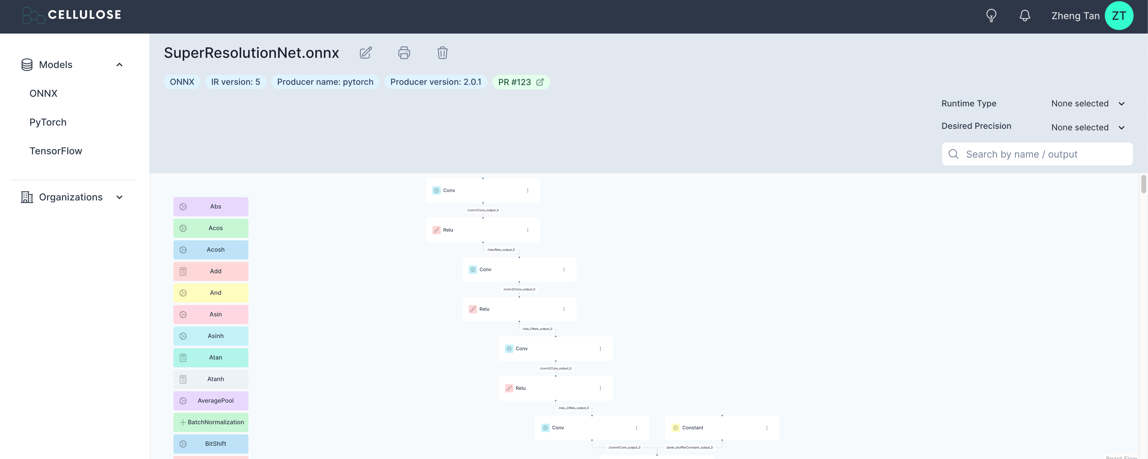
Task: Select ONNX in the sidebar
Action: [x=44, y=93]
